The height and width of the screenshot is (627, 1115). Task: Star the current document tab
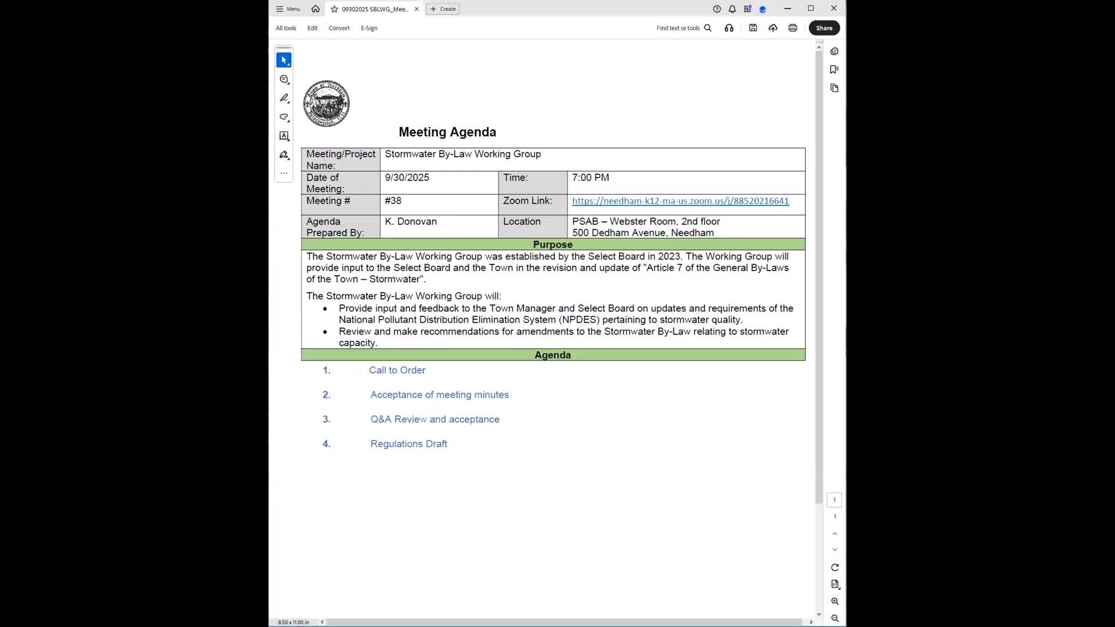coord(334,9)
